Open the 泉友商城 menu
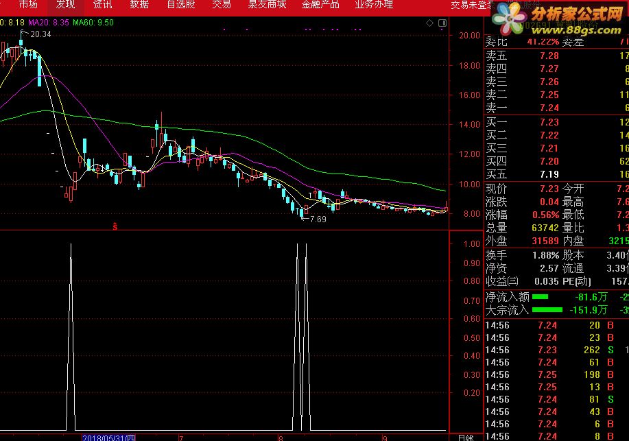 (x=267, y=5)
